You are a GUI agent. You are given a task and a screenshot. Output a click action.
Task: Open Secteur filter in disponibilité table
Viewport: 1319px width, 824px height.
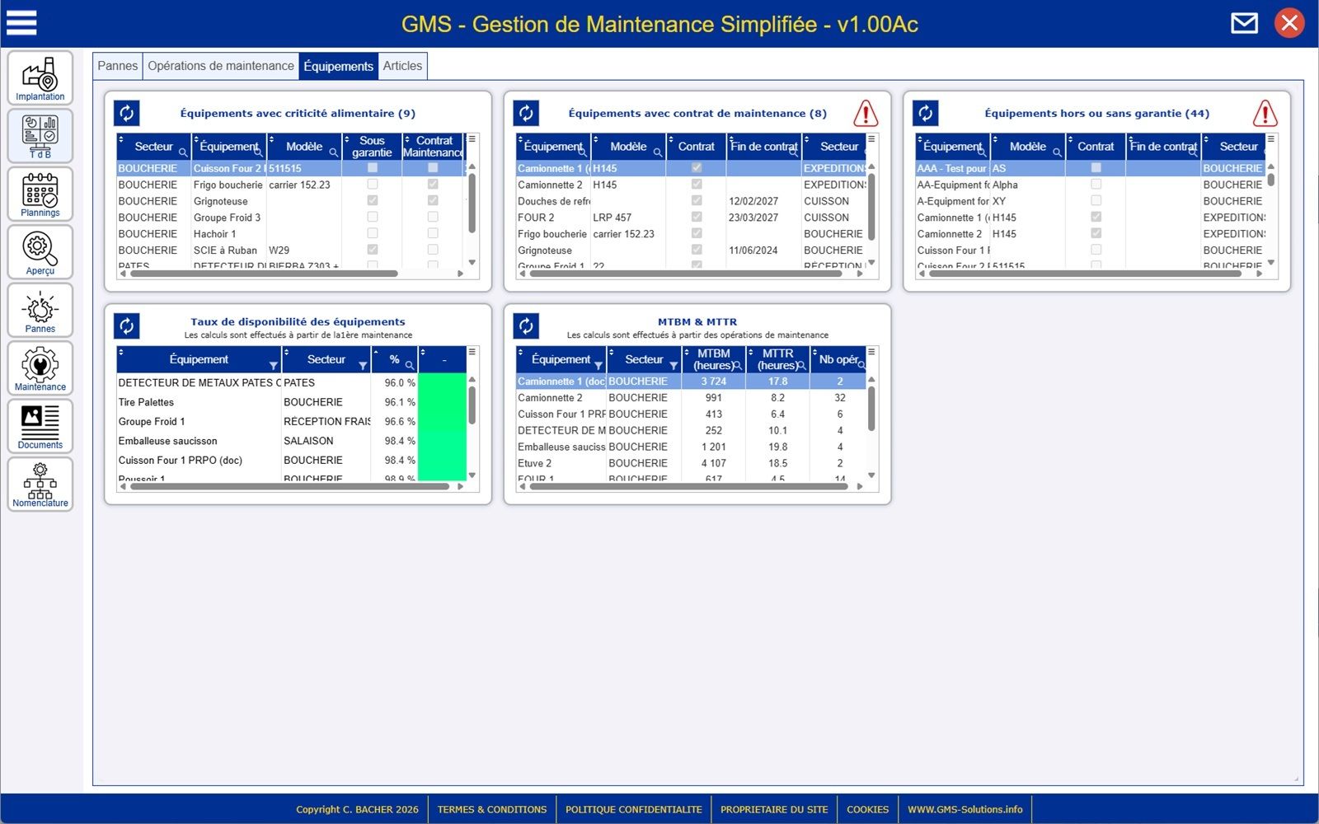tap(362, 365)
